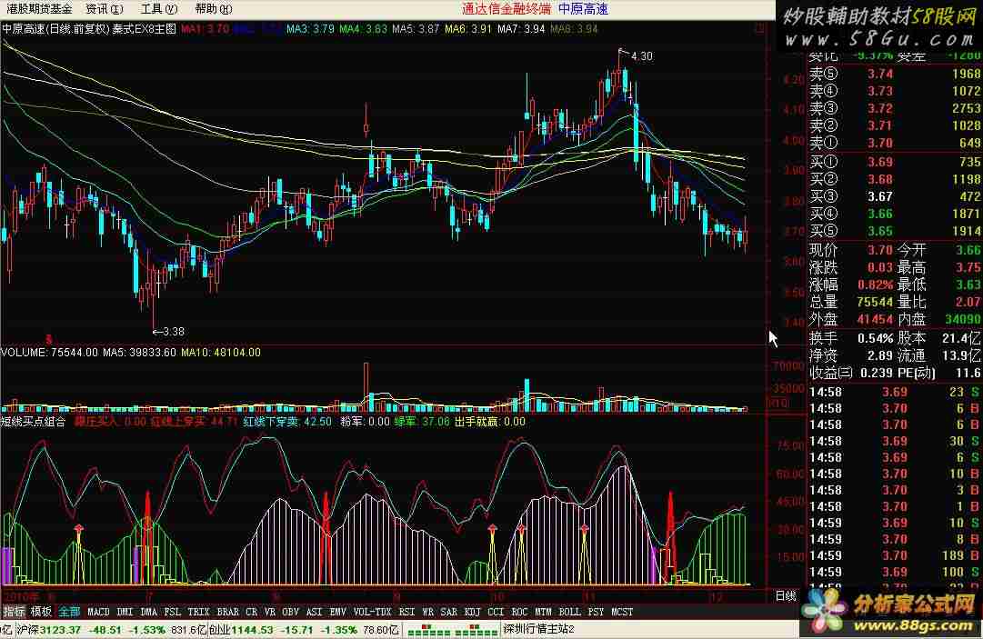This screenshot has width=983, height=639.
Task: Select the DMA indicator
Action: (x=148, y=612)
